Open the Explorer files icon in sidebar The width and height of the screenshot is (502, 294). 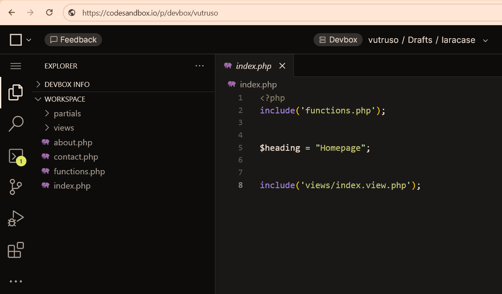pos(16,92)
